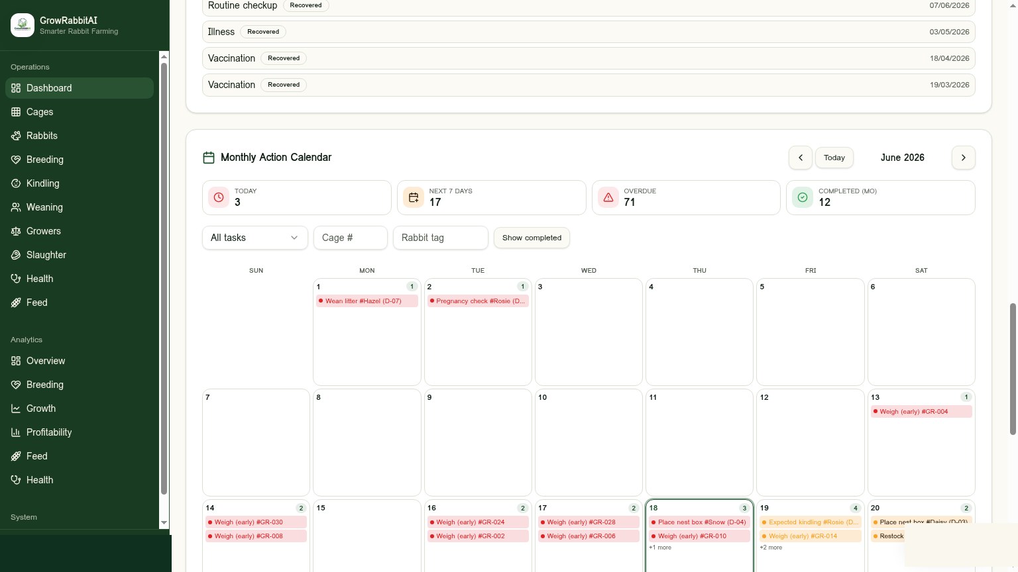1018x572 pixels.
Task: Open Place nest box #Snow task
Action: point(699,522)
